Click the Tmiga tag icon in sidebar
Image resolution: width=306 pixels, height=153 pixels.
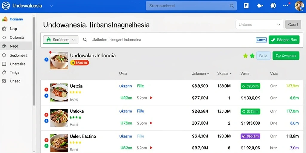(x=4, y=72)
